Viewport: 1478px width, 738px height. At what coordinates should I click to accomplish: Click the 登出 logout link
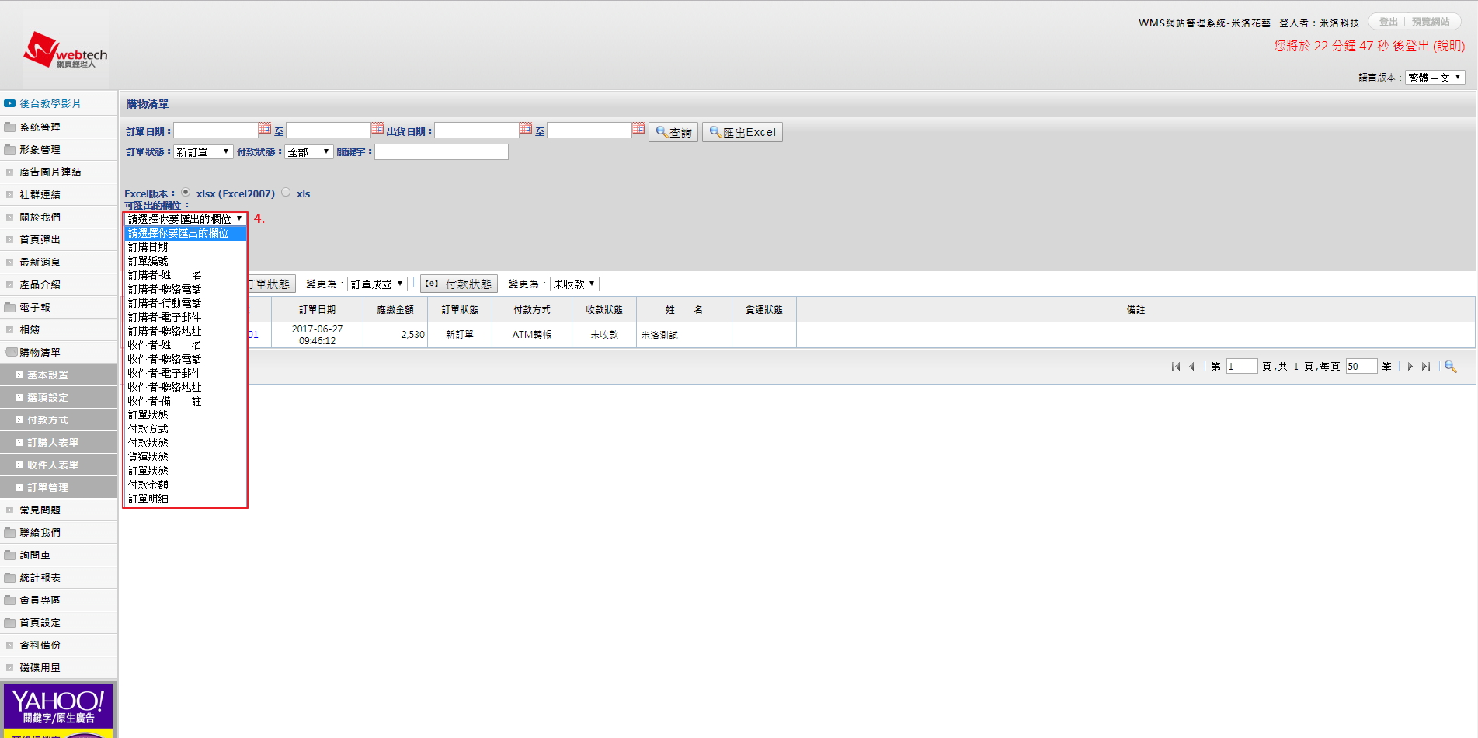[1388, 22]
